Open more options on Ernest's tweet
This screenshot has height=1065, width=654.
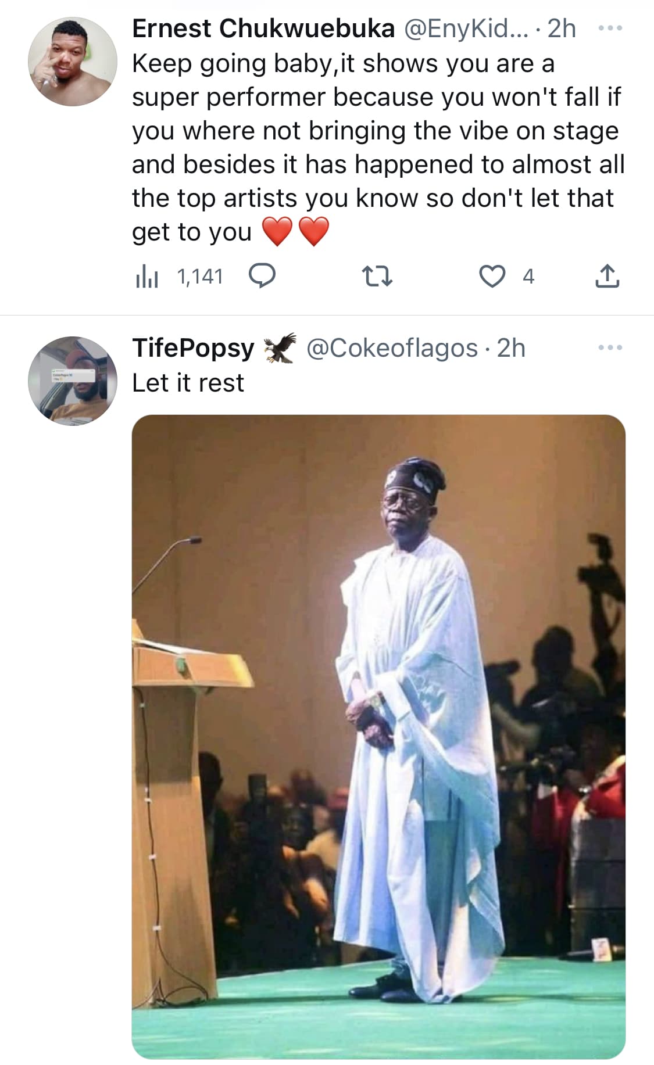tap(610, 28)
